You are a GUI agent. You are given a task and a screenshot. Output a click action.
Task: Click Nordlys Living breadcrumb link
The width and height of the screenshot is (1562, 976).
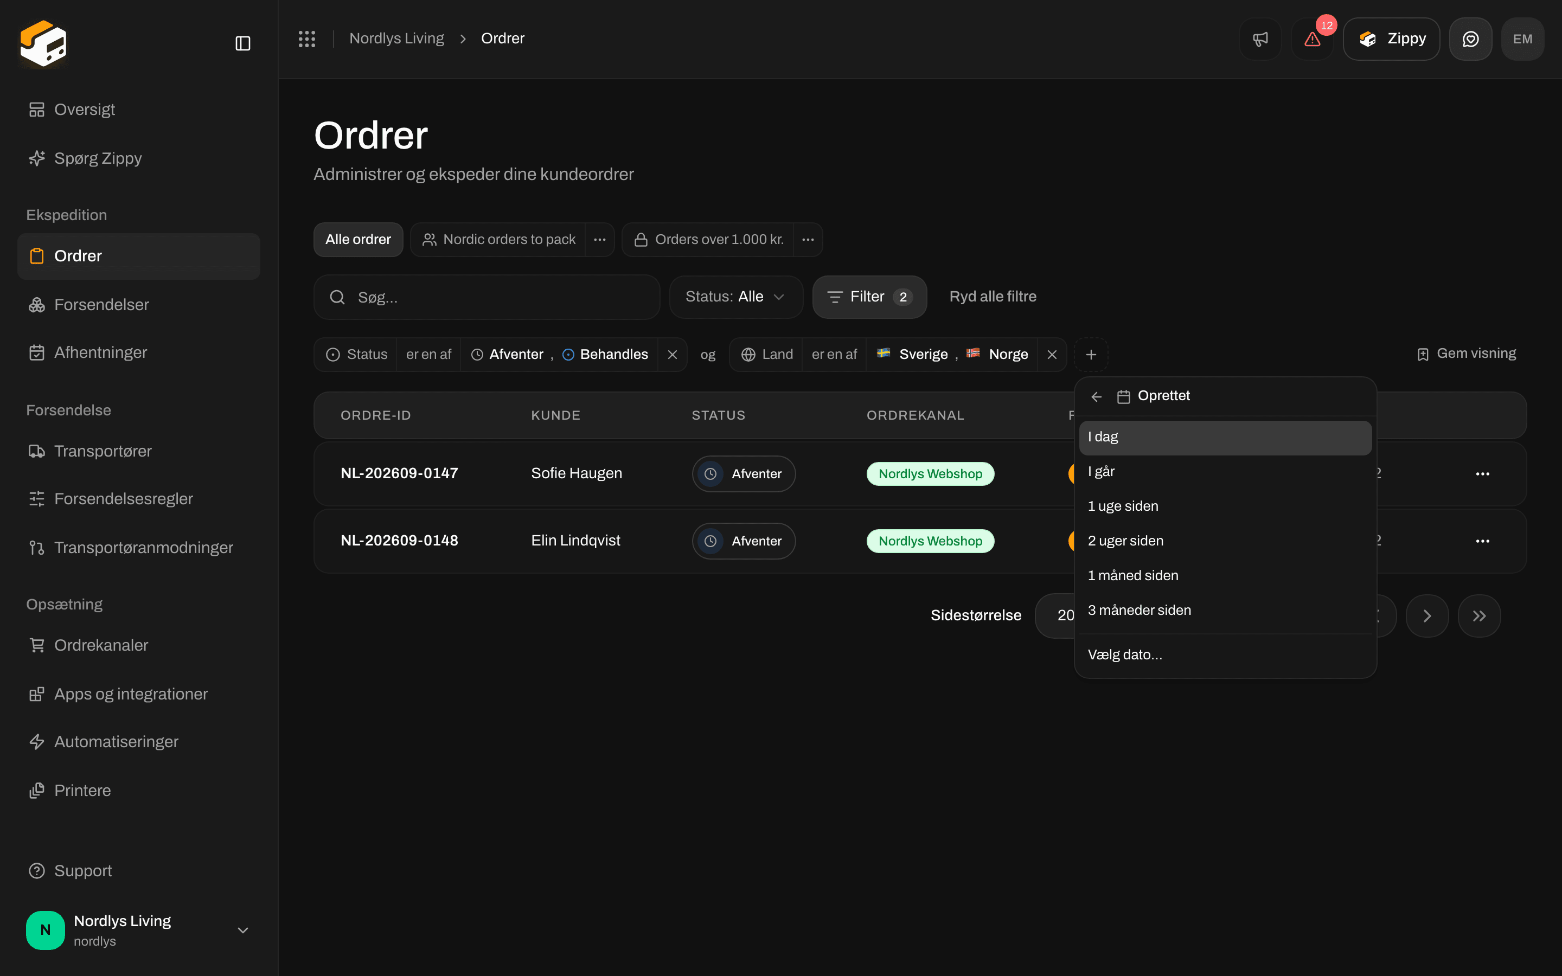pyautogui.click(x=396, y=38)
